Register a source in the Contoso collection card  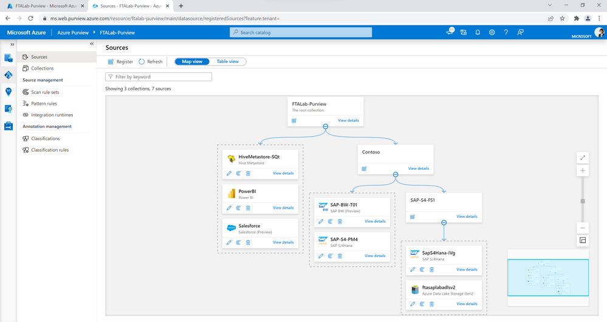pos(364,169)
